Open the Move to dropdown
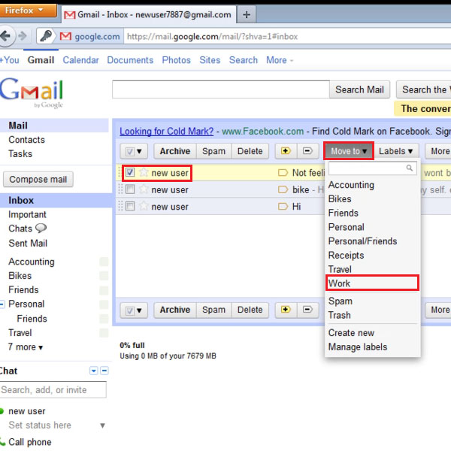451x451 pixels. click(x=349, y=151)
